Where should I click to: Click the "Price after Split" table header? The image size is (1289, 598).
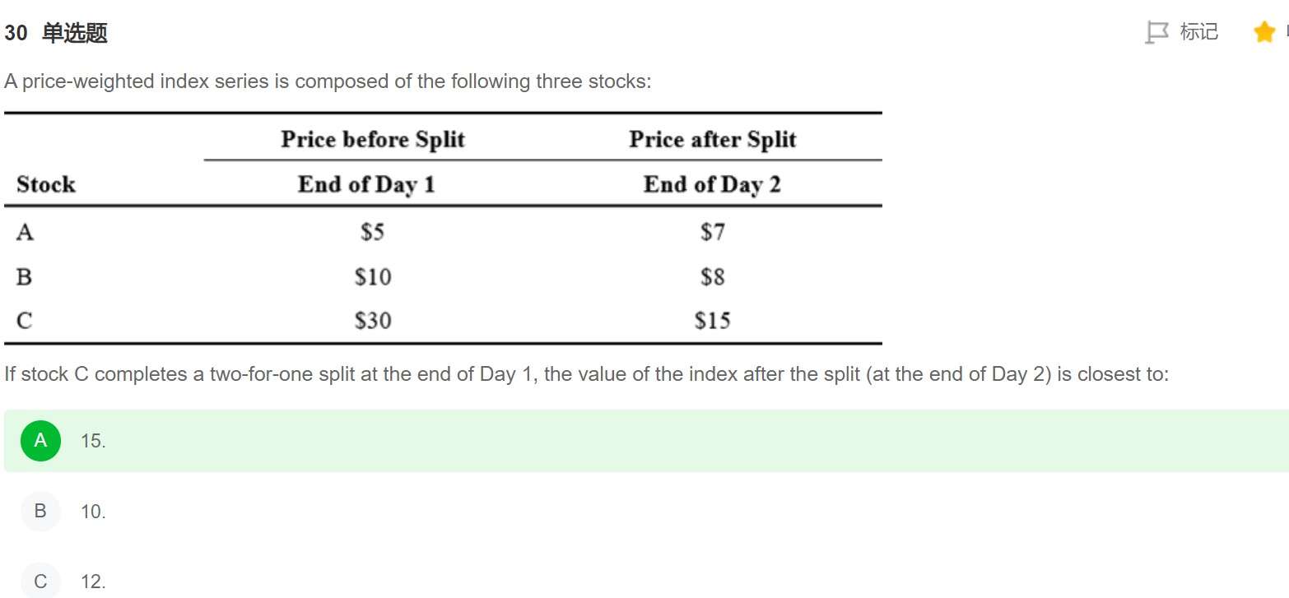[x=712, y=139]
